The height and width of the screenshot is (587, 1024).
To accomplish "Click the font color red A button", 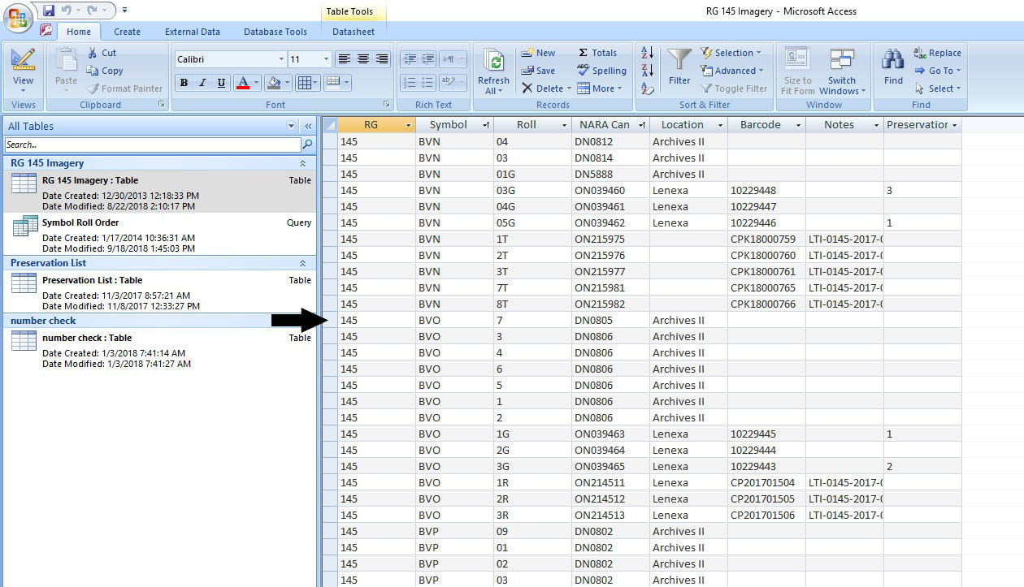I will click(x=242, y=83).
